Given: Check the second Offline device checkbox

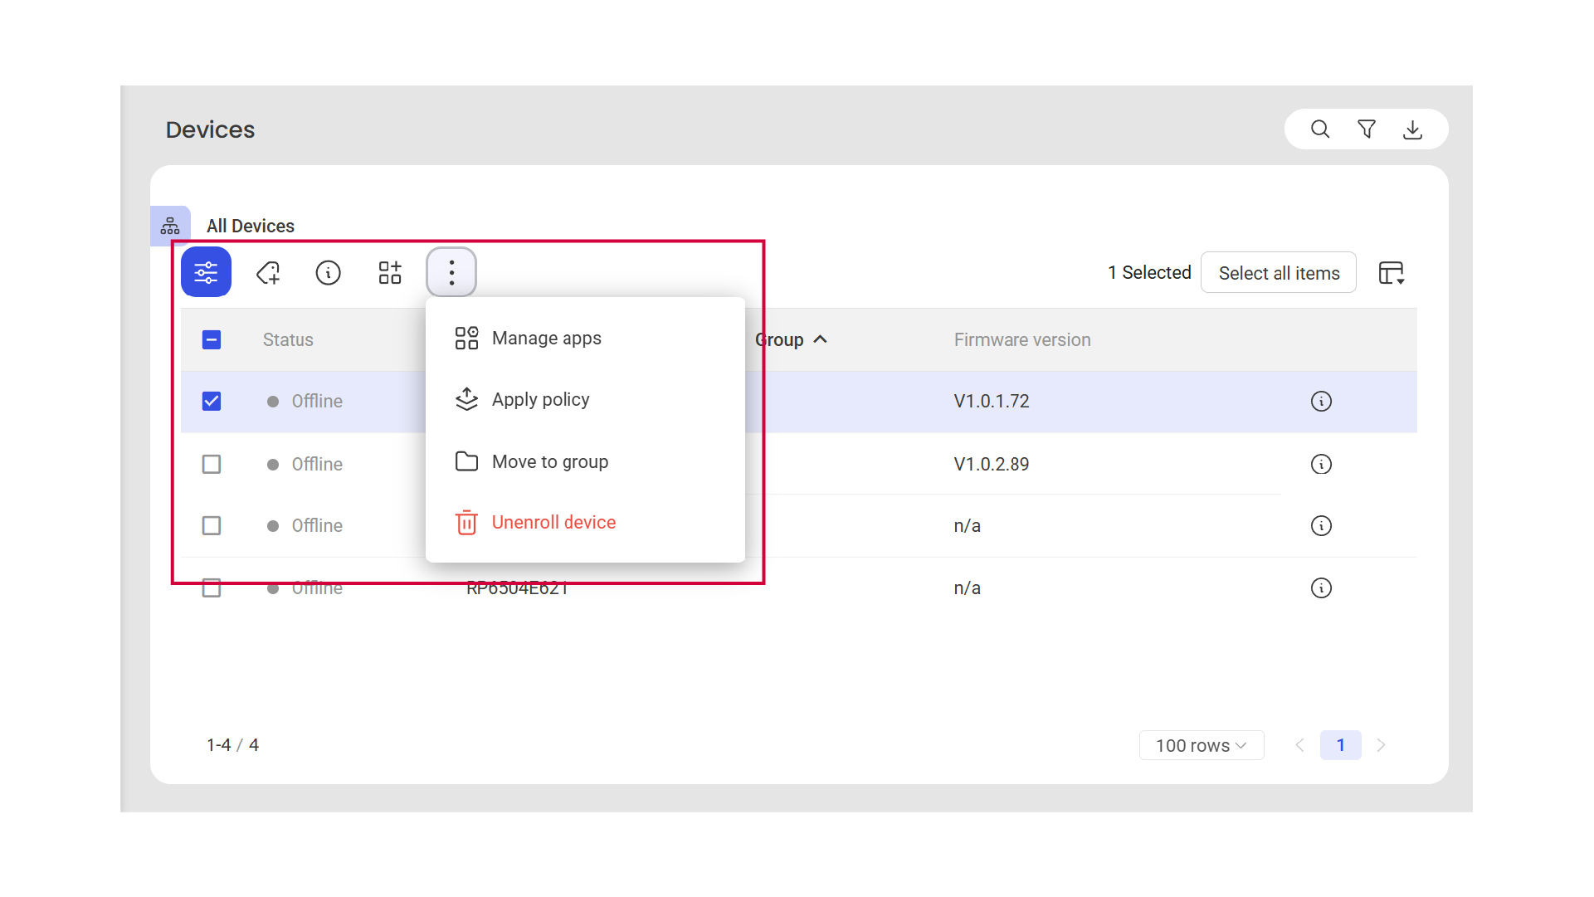Looking at the screenshot, I should click(x=212, y=464).
